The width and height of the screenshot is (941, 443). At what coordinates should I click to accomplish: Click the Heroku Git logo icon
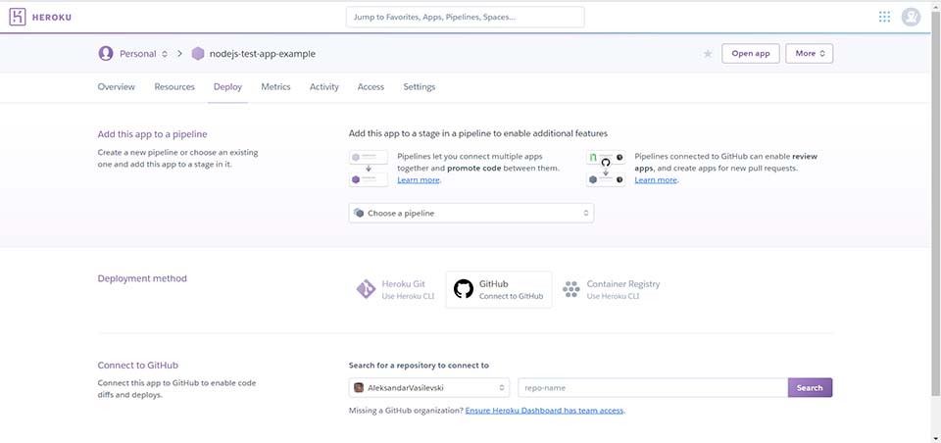366,289
